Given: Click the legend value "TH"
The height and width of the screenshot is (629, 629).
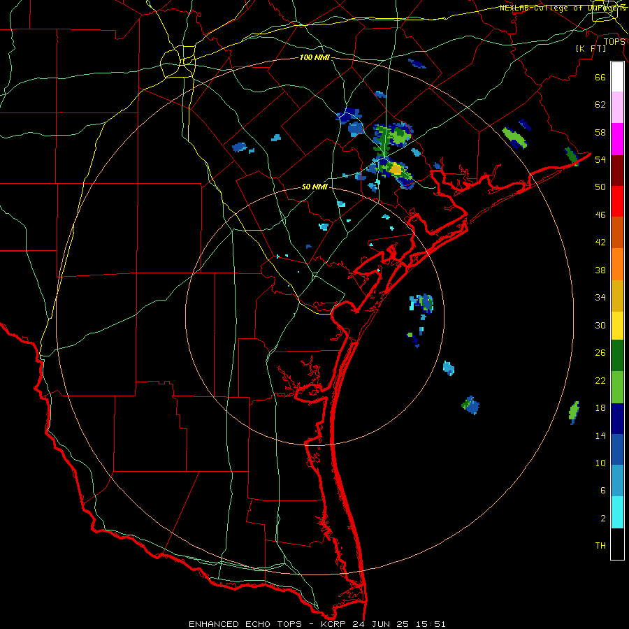Looking at the screenshot, I should 600,546.
